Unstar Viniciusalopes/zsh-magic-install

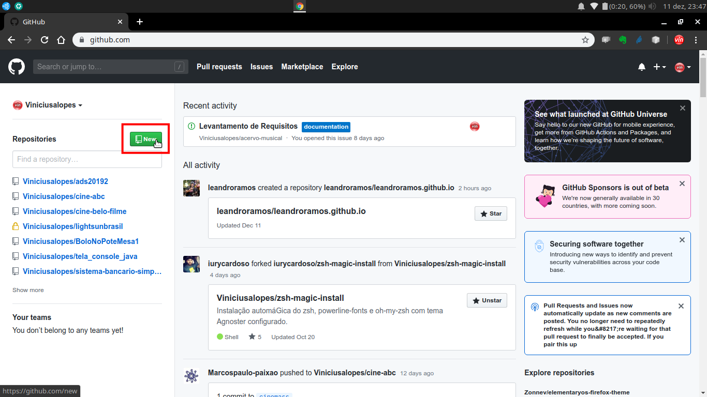[x=487, y=300]
